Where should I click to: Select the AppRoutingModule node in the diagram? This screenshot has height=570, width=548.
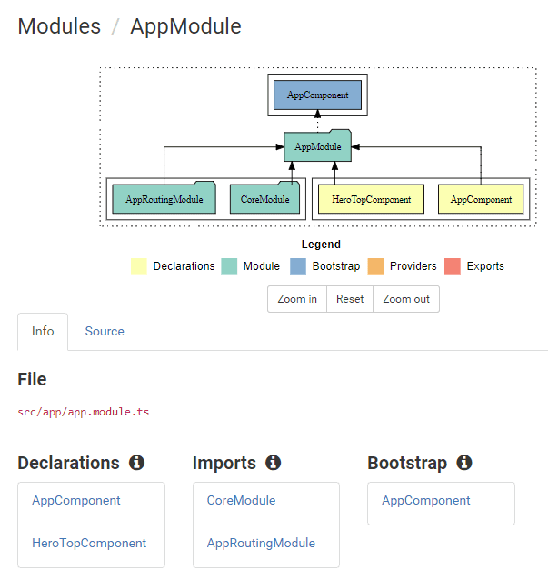pos(164,199)
